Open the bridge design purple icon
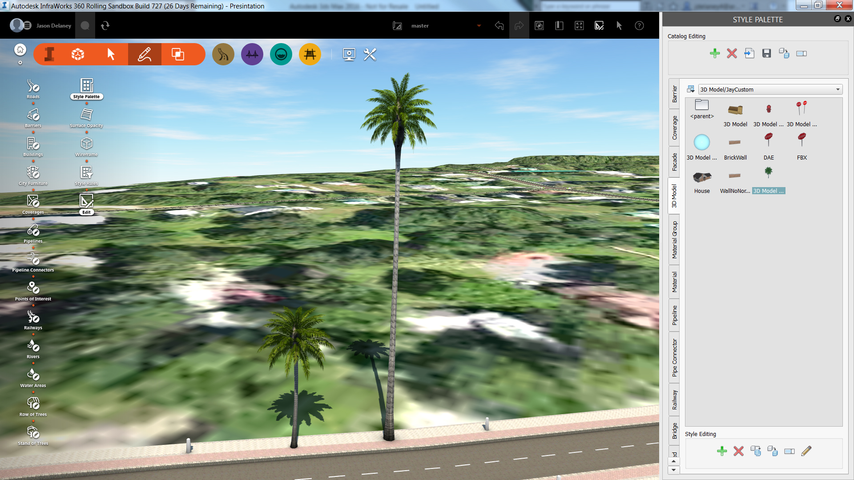The width and height of the screenshot is (854, 480). tap(252, 54)
